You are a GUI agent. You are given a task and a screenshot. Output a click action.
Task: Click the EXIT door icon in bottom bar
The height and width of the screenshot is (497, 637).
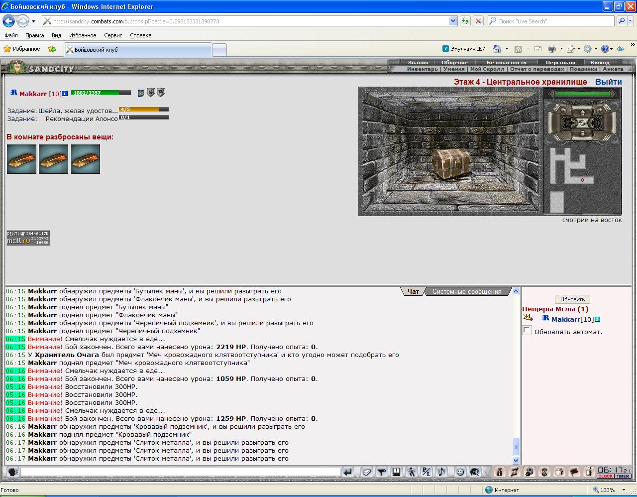coord(589,472)
